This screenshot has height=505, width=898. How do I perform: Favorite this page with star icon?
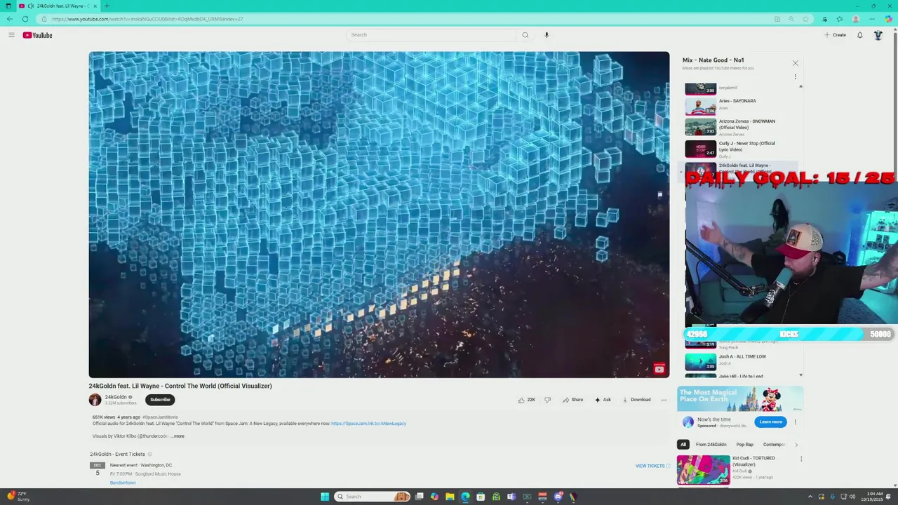tap(805, 19)
